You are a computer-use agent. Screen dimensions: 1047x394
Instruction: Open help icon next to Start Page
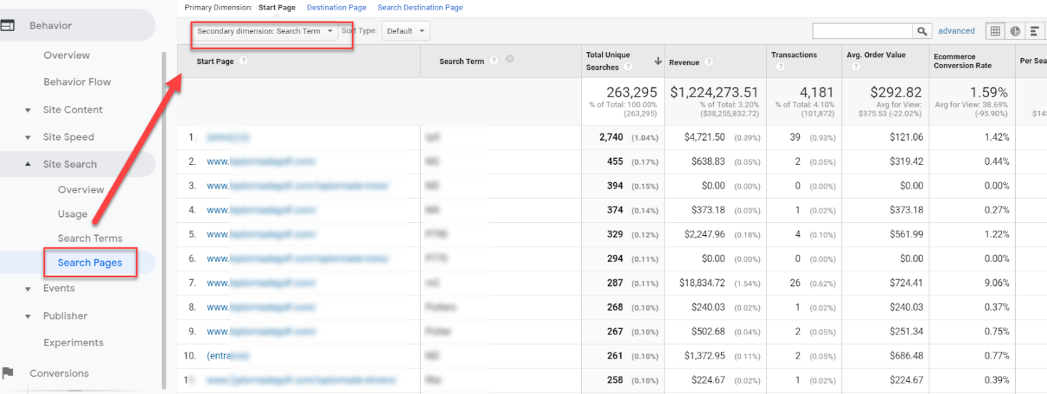tap(244, 61)
